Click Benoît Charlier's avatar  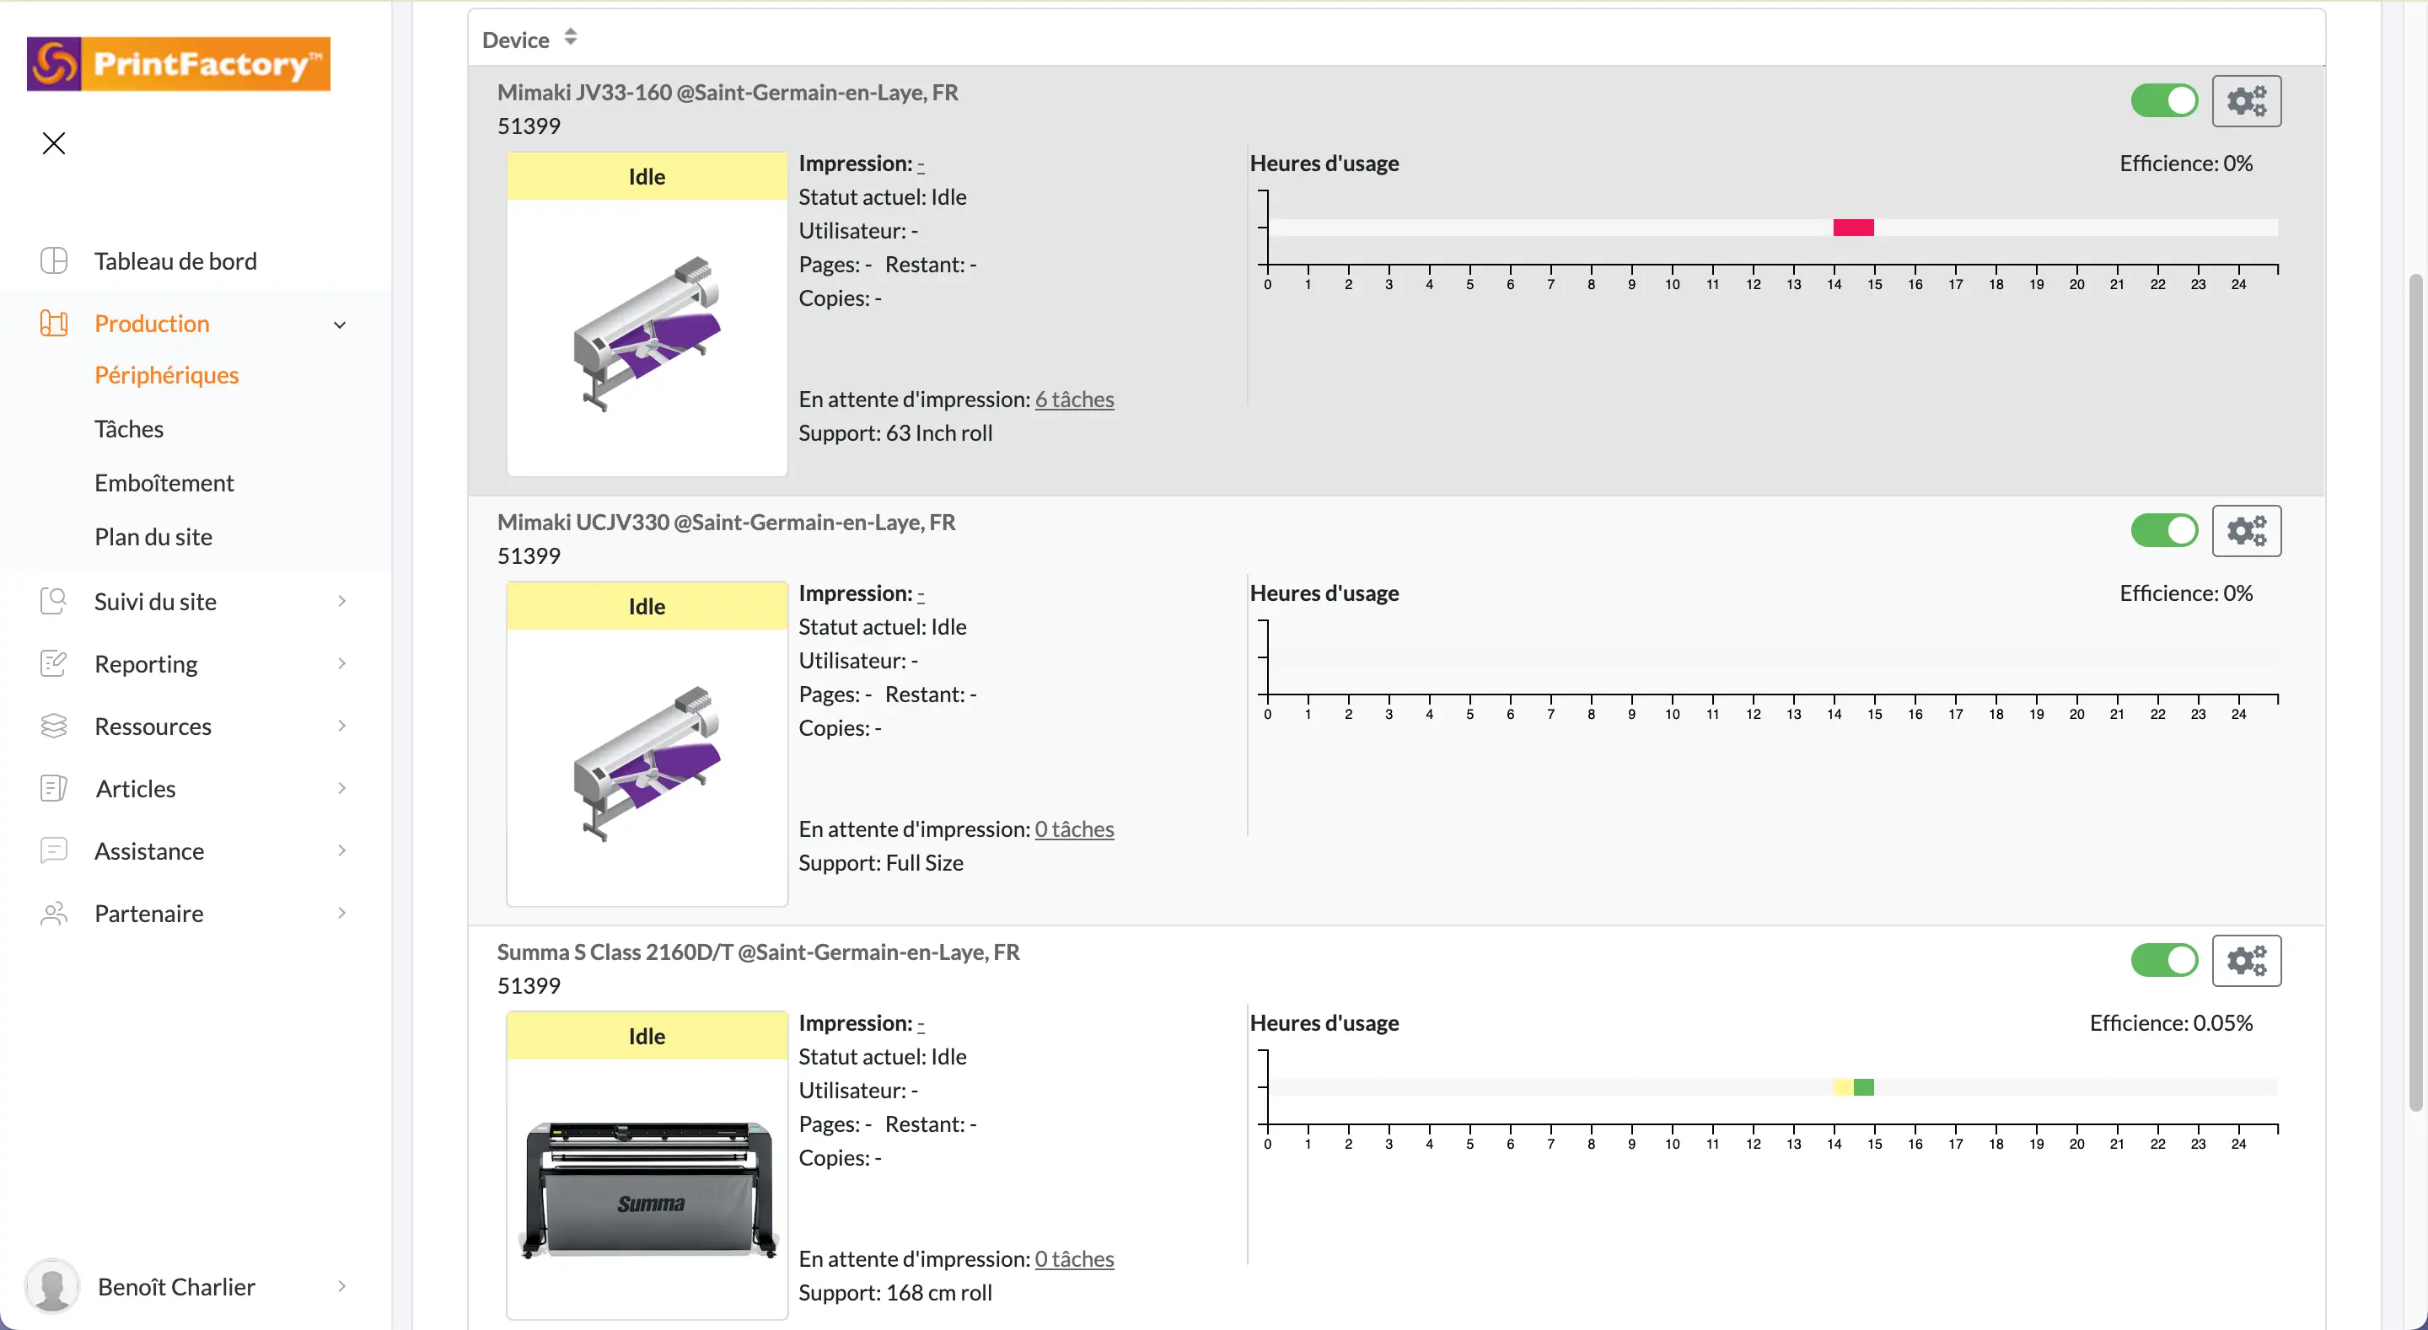point(51,1285)
